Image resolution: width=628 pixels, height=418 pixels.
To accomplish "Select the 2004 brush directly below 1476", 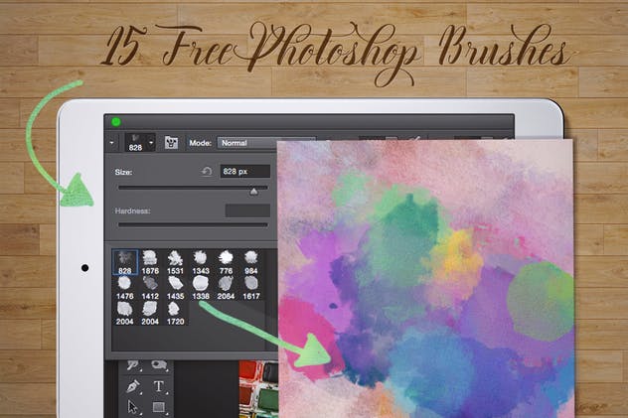I will click(125, 313).
